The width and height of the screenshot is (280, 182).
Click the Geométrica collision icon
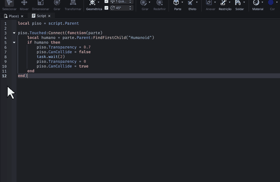pyautogui.click(x=92, y=2)
